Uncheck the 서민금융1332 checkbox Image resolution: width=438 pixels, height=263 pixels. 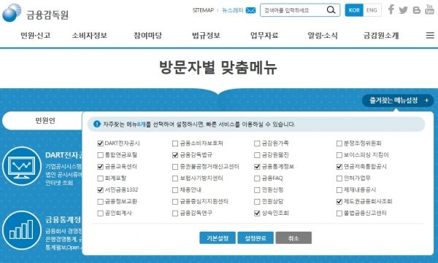point(100,190)
